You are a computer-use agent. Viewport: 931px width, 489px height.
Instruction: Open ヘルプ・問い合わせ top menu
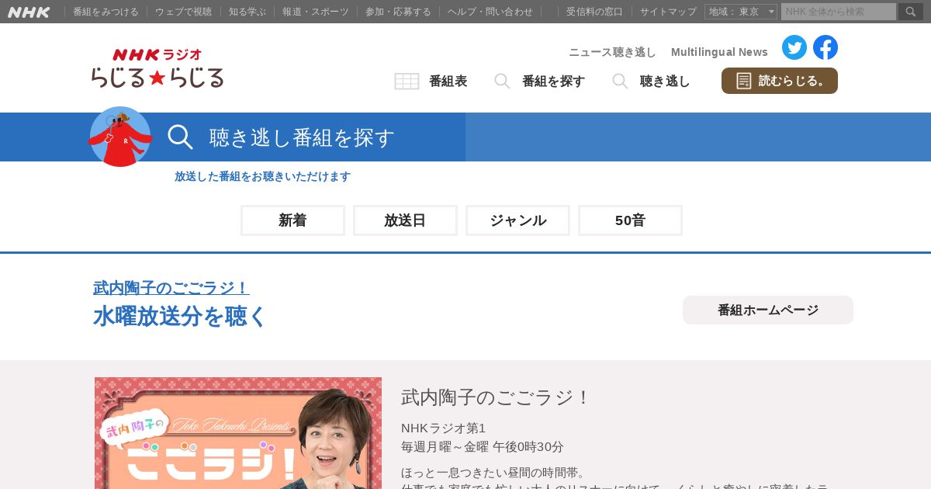pyautogui.click(x=490, y=12)
